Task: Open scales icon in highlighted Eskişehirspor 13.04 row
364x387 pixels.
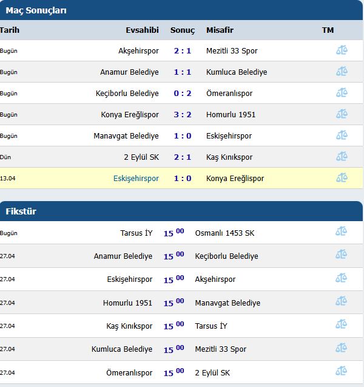Action: point(342,177)
